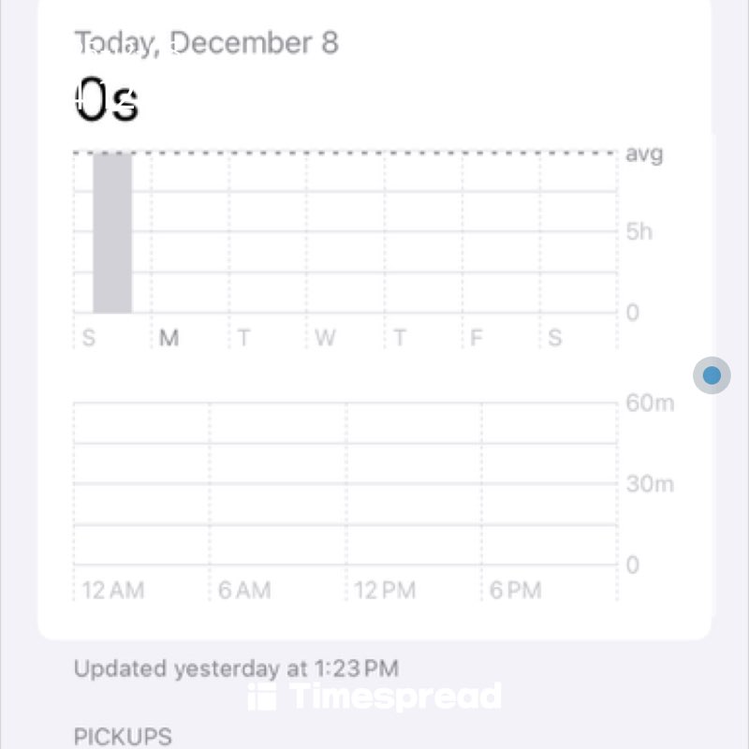
Task: Tap the "Updated yesterday at 1:23 PM" text
Action: coord(236,668)
